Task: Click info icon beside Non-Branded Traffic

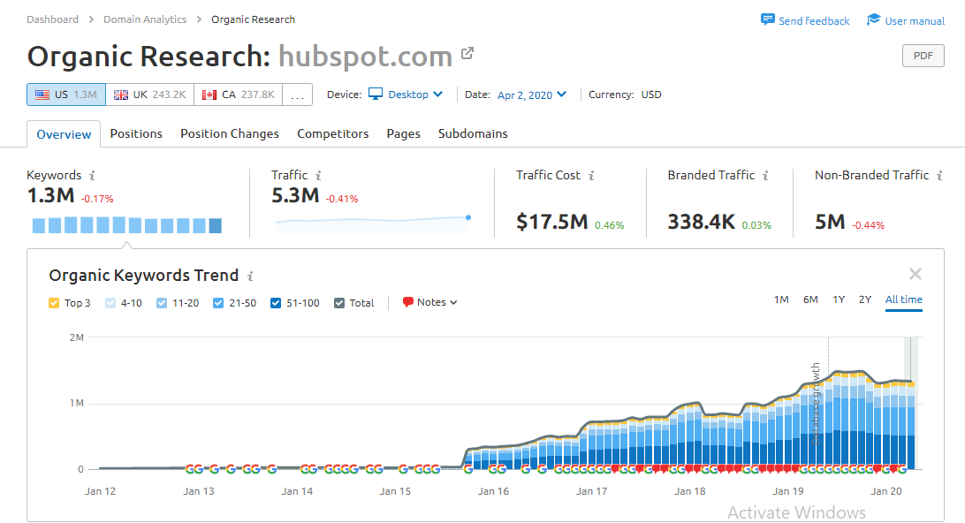Action: (x=939, y=175)
